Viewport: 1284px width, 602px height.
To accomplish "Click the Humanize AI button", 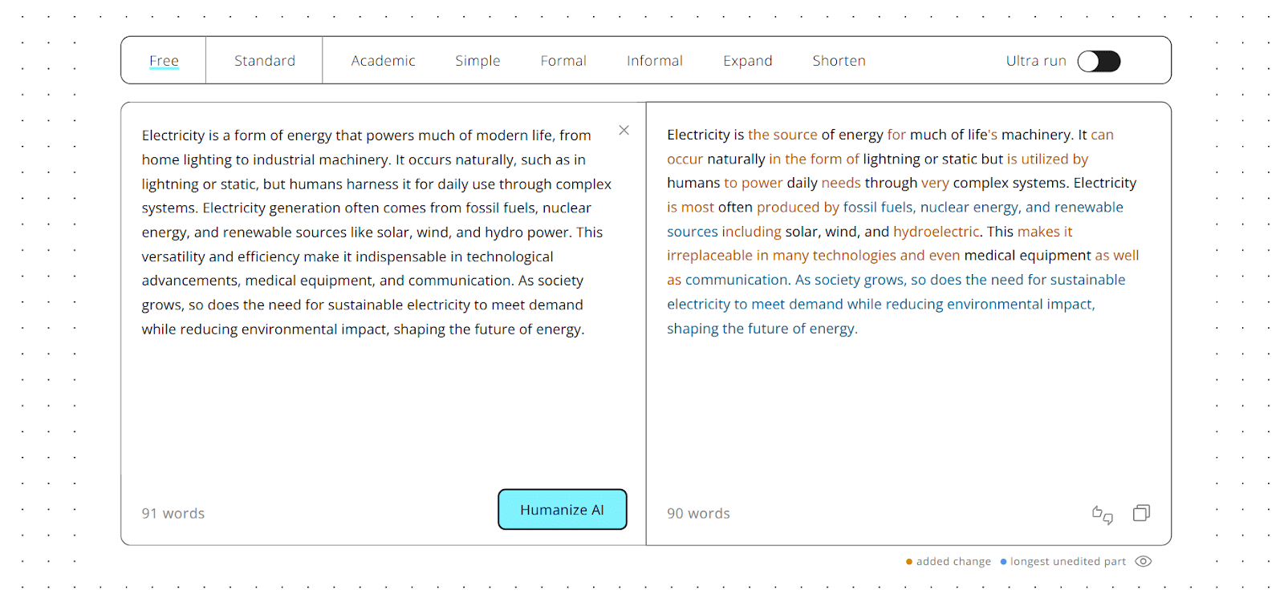I will pos(562,510).
